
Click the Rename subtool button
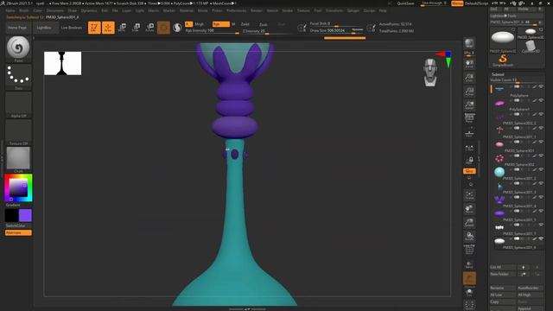(503, 288)
